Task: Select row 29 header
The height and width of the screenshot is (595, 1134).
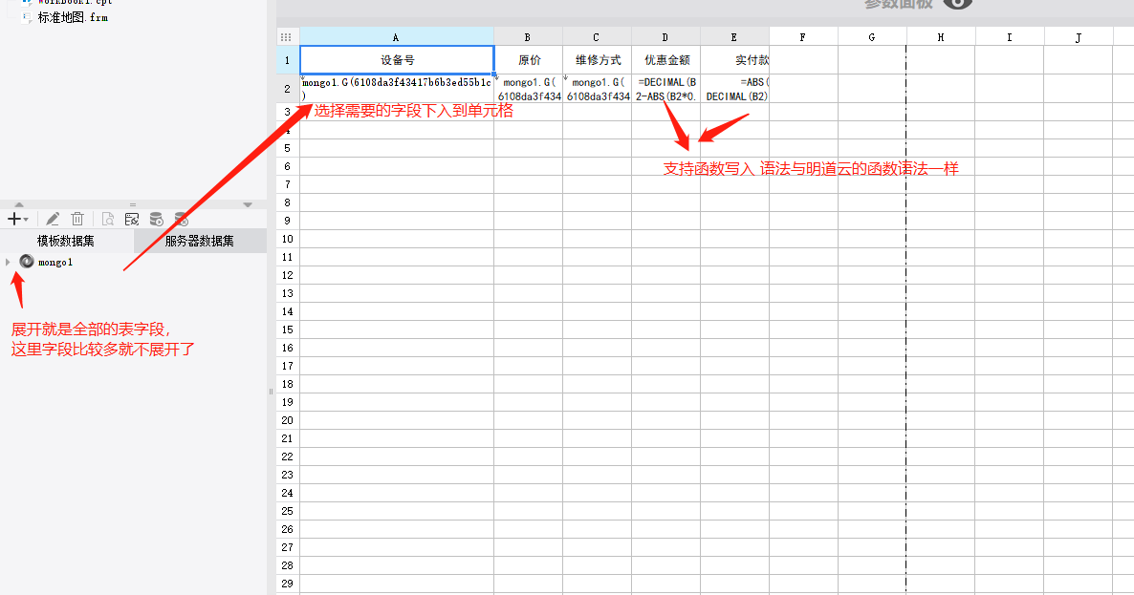Action: [287, 584]
